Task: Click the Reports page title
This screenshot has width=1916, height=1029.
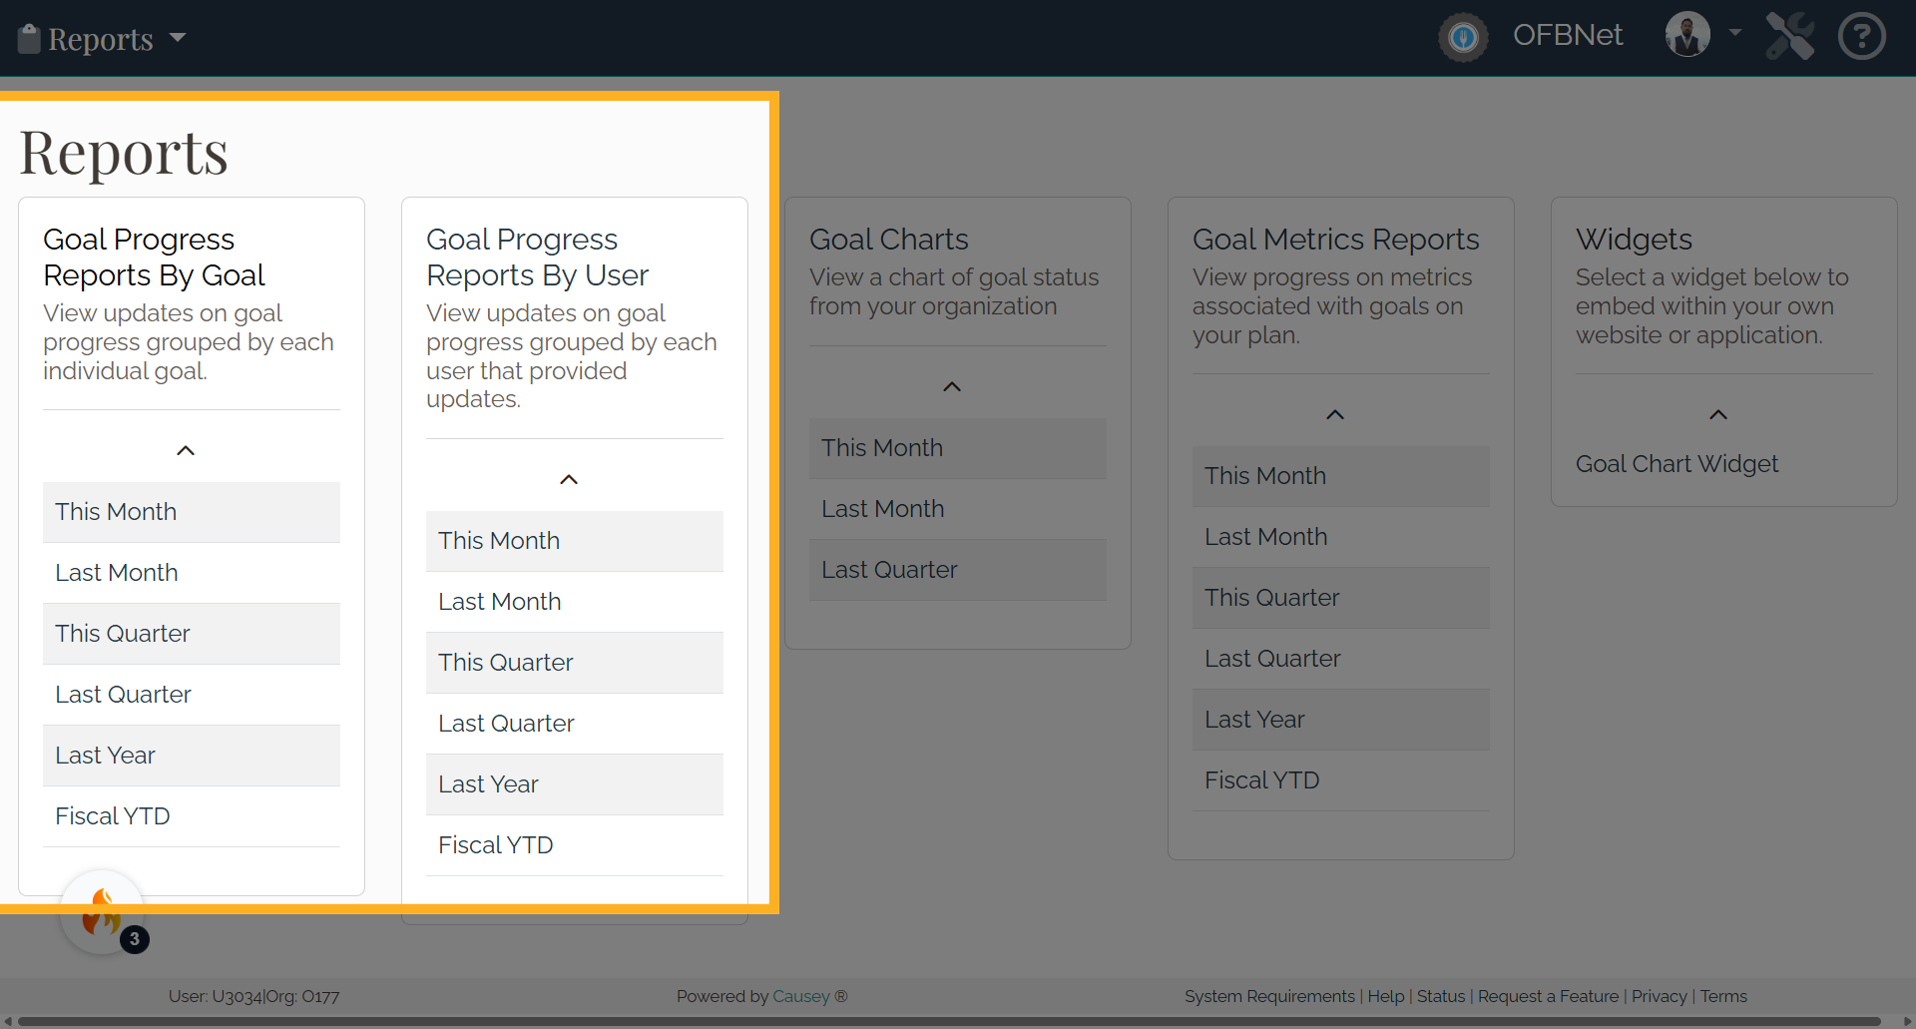Action: [124, 153]
